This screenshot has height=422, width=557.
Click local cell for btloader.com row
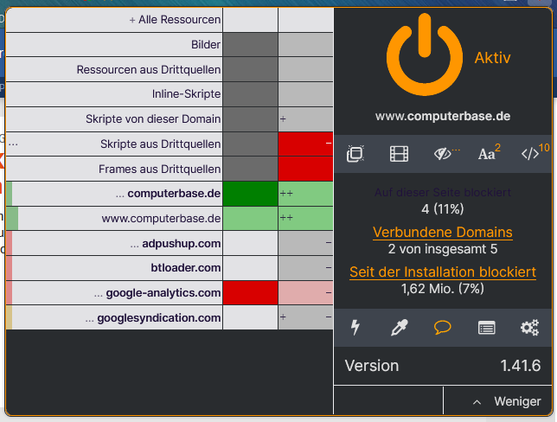305,267
